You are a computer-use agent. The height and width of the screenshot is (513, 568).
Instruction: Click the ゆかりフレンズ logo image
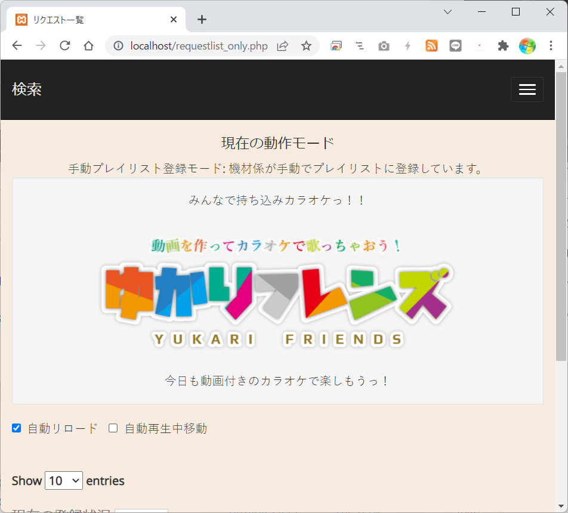(277, 293)
